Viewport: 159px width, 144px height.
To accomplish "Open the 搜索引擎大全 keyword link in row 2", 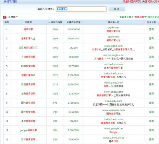I will [28, 39].
